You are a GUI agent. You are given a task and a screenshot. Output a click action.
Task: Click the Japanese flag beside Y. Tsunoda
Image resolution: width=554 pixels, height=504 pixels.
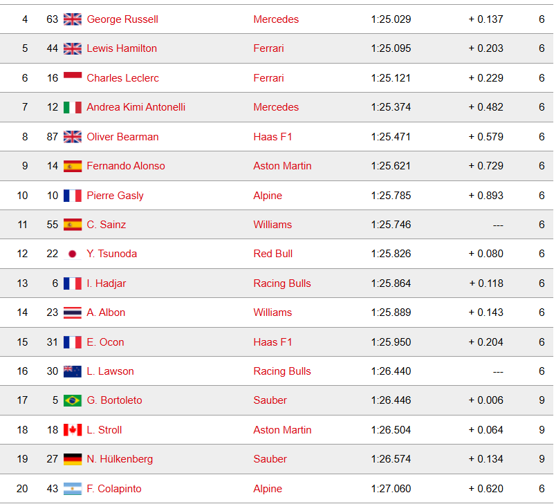[x=73, y=254]
